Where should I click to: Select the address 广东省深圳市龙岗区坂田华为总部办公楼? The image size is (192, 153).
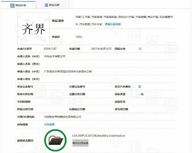click(68, 72)
